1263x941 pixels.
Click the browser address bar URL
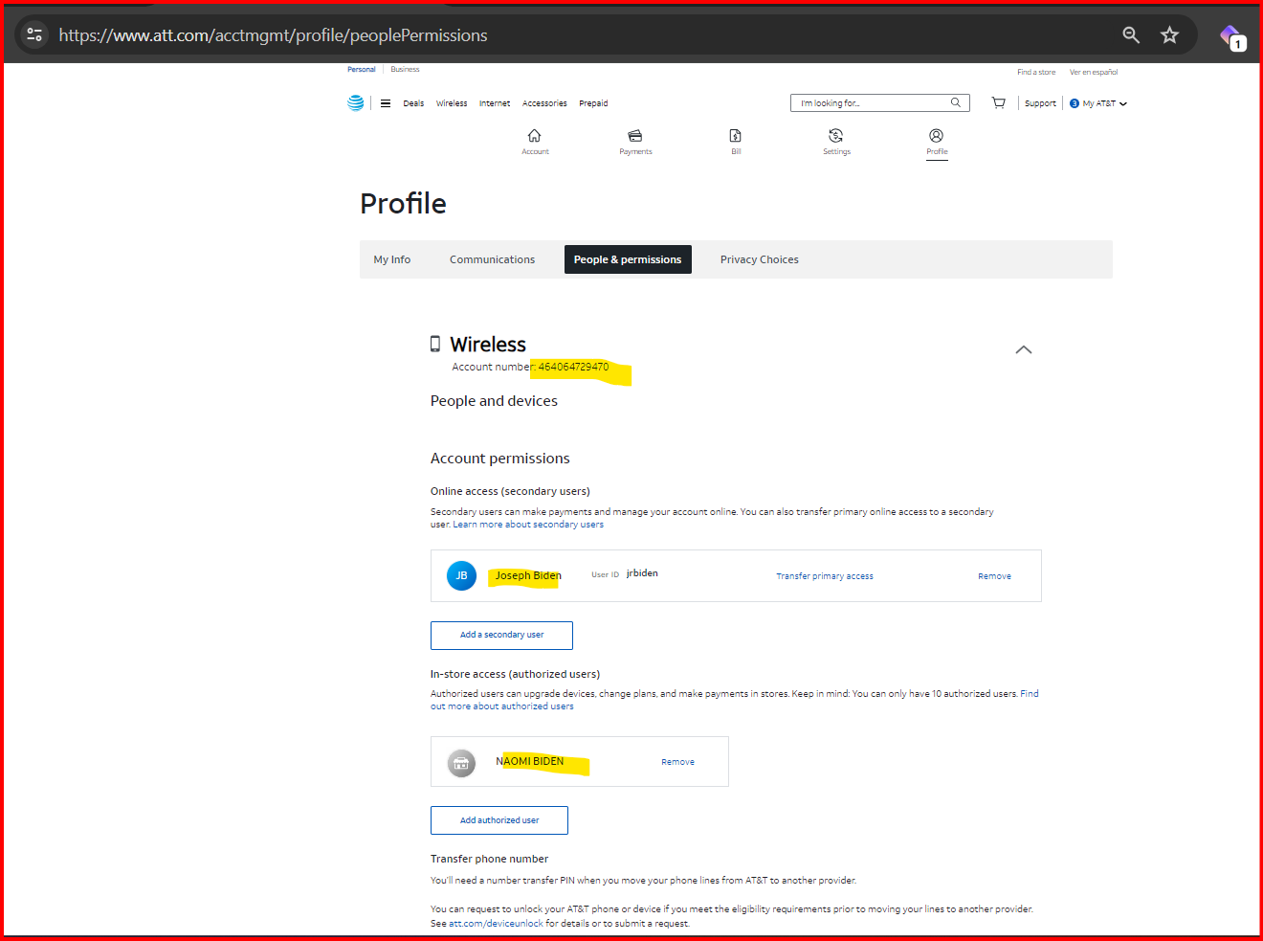tap(273, 35)
